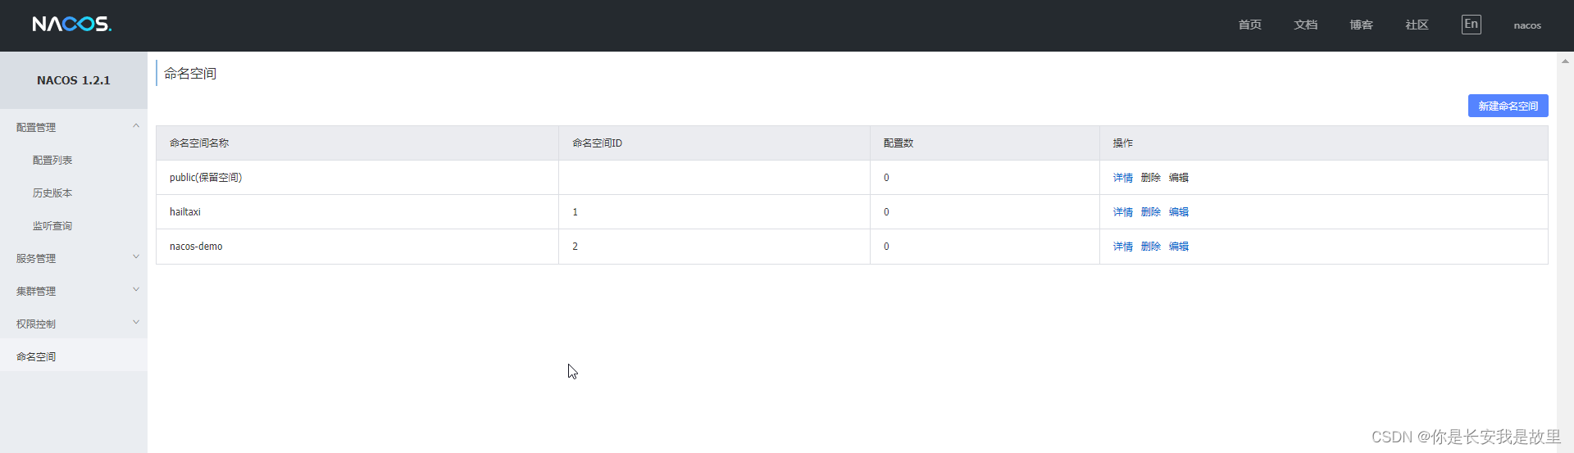This screenshot has height=453, width=1574.
Task: Open 监听查询 in the sidebar
Action: coord(52,226)
